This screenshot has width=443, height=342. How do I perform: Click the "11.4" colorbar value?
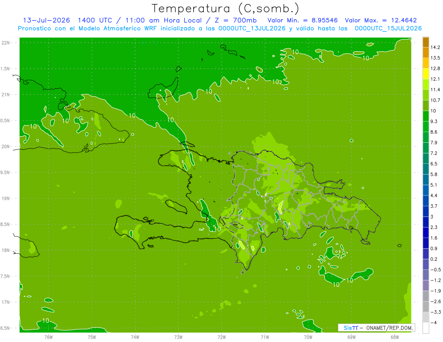436,90
